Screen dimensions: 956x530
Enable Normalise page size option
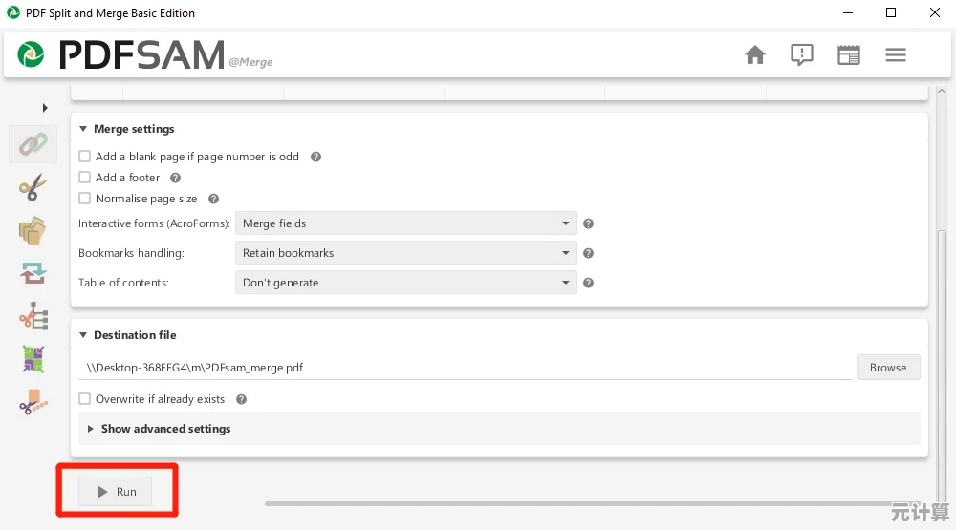coord(85,199)
